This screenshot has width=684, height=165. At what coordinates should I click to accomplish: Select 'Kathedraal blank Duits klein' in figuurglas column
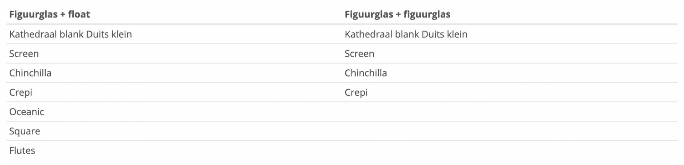click(406, 34)
